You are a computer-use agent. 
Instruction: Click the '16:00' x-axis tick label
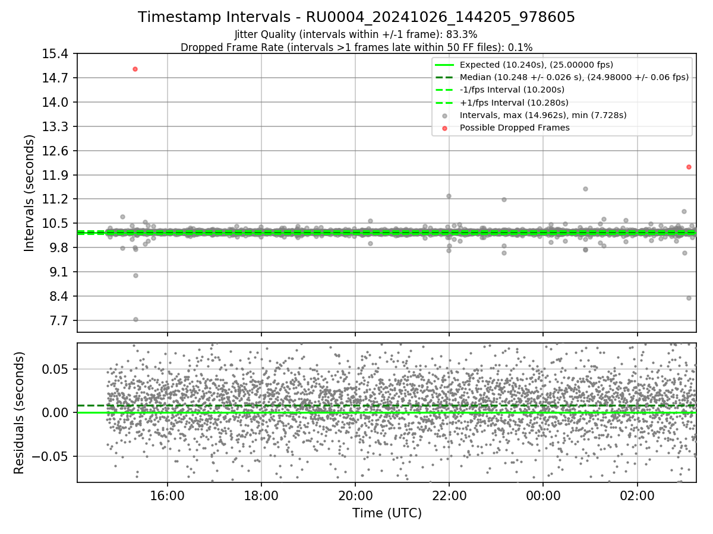pyautogui.click(x=167, y=495)
